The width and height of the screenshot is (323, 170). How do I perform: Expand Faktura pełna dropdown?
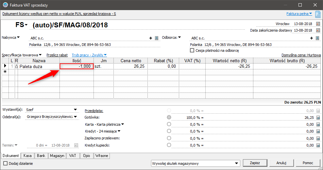[311, 14]
